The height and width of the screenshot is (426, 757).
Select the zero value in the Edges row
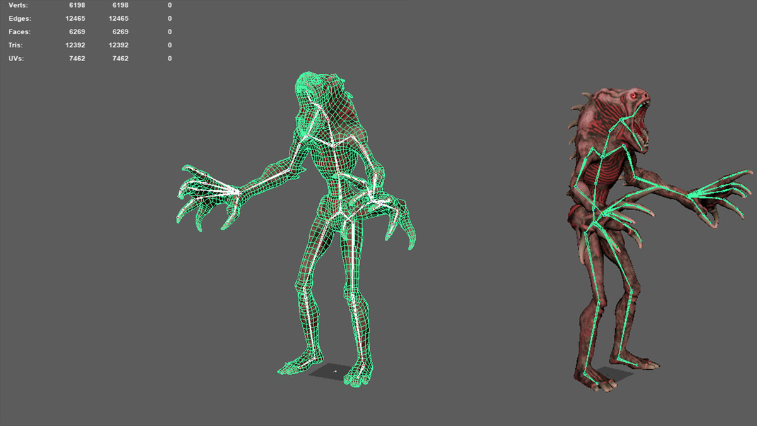170,18
